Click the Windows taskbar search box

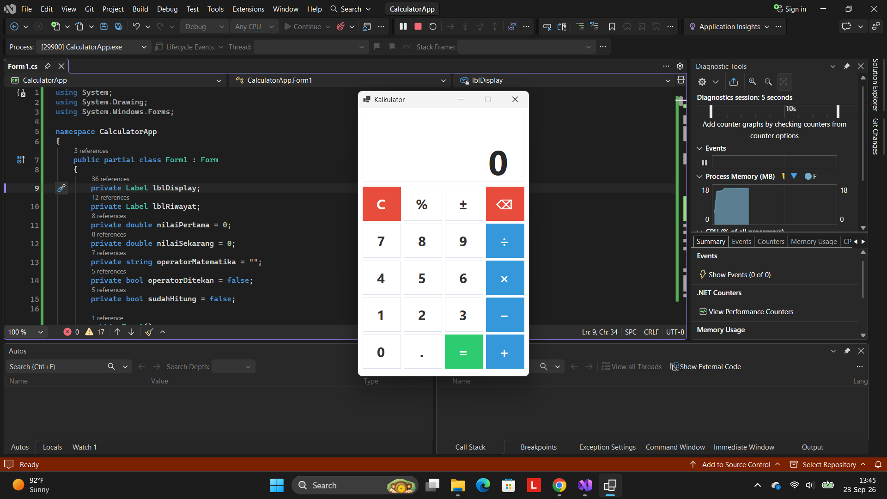pyautogui.click(x=355, y=486)
